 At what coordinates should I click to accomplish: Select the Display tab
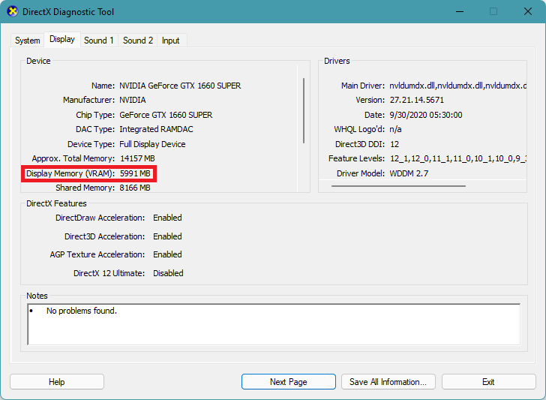pyautogui.click(x=62, y=39)
